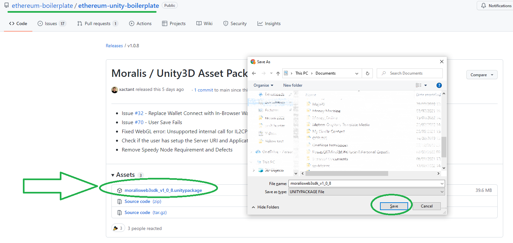Go back using the Save As back arrow
This screenshot has width=513, height=243.
[254, 73]
